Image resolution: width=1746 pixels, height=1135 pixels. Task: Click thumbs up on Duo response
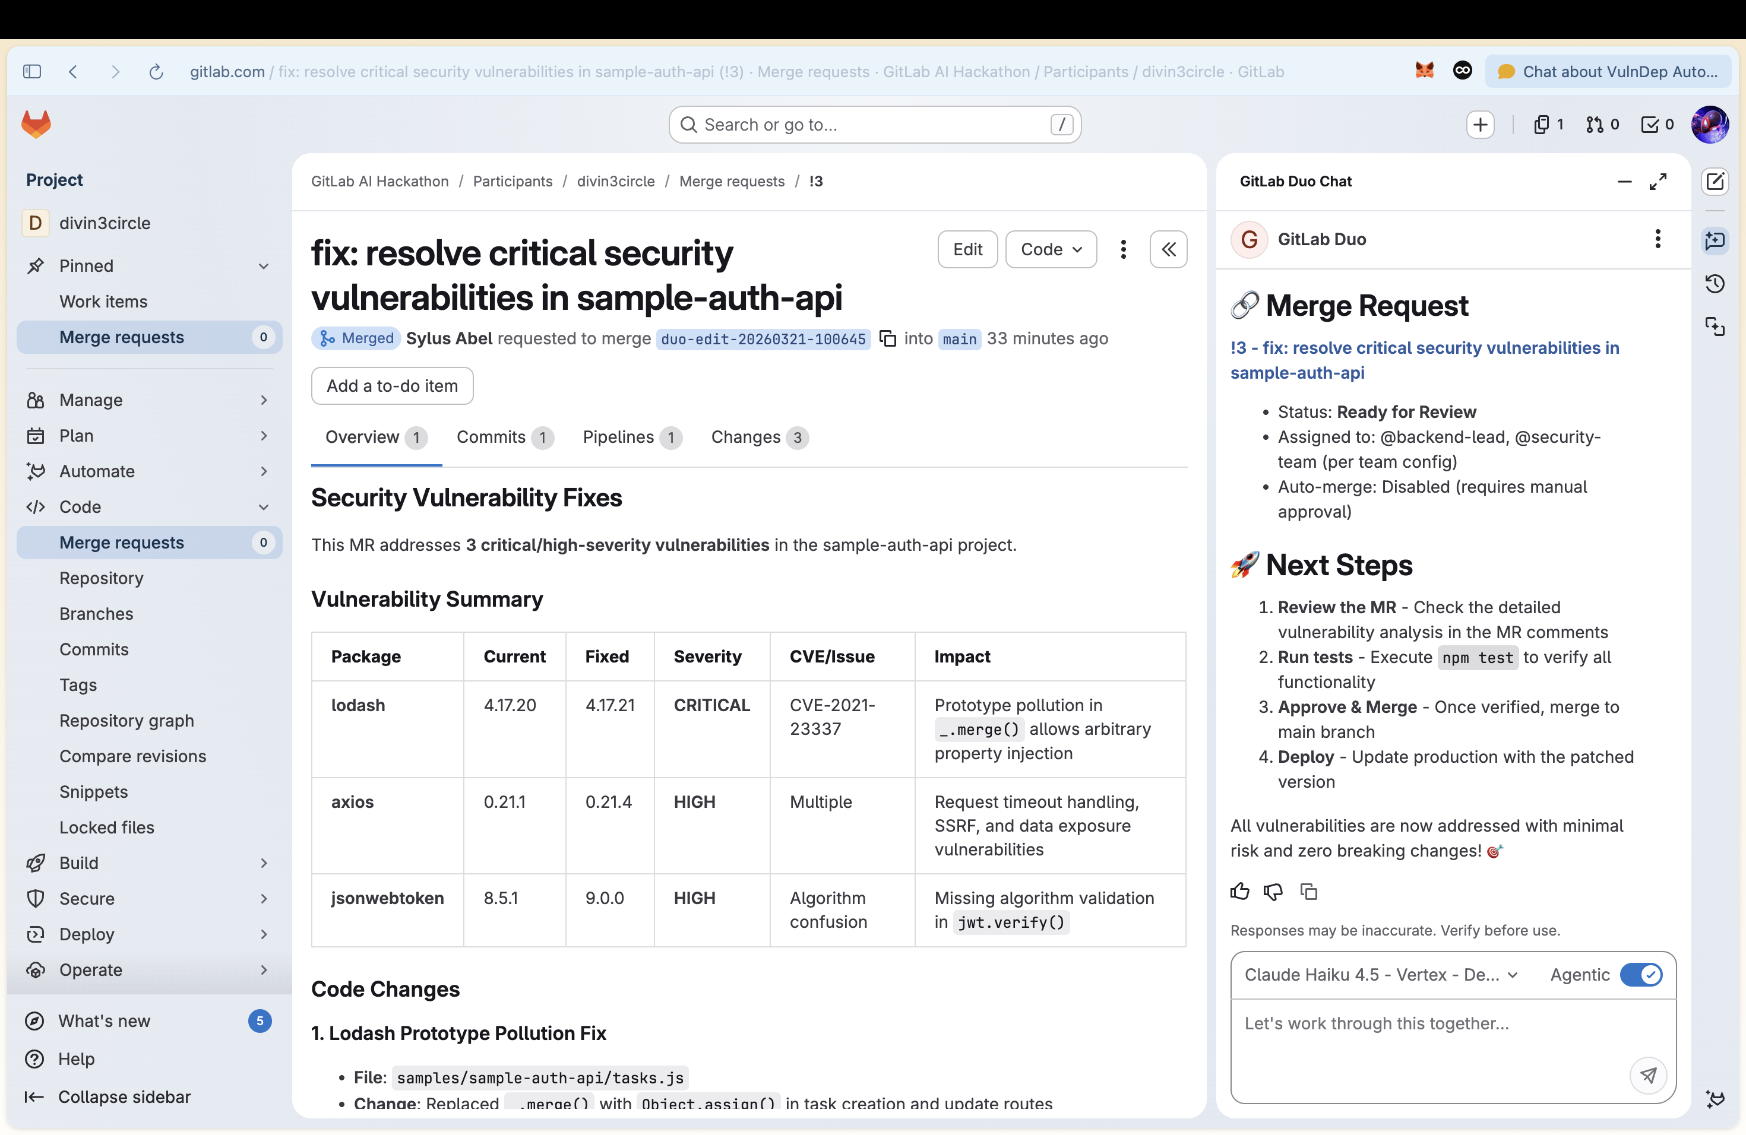[x=1240, y=892]
